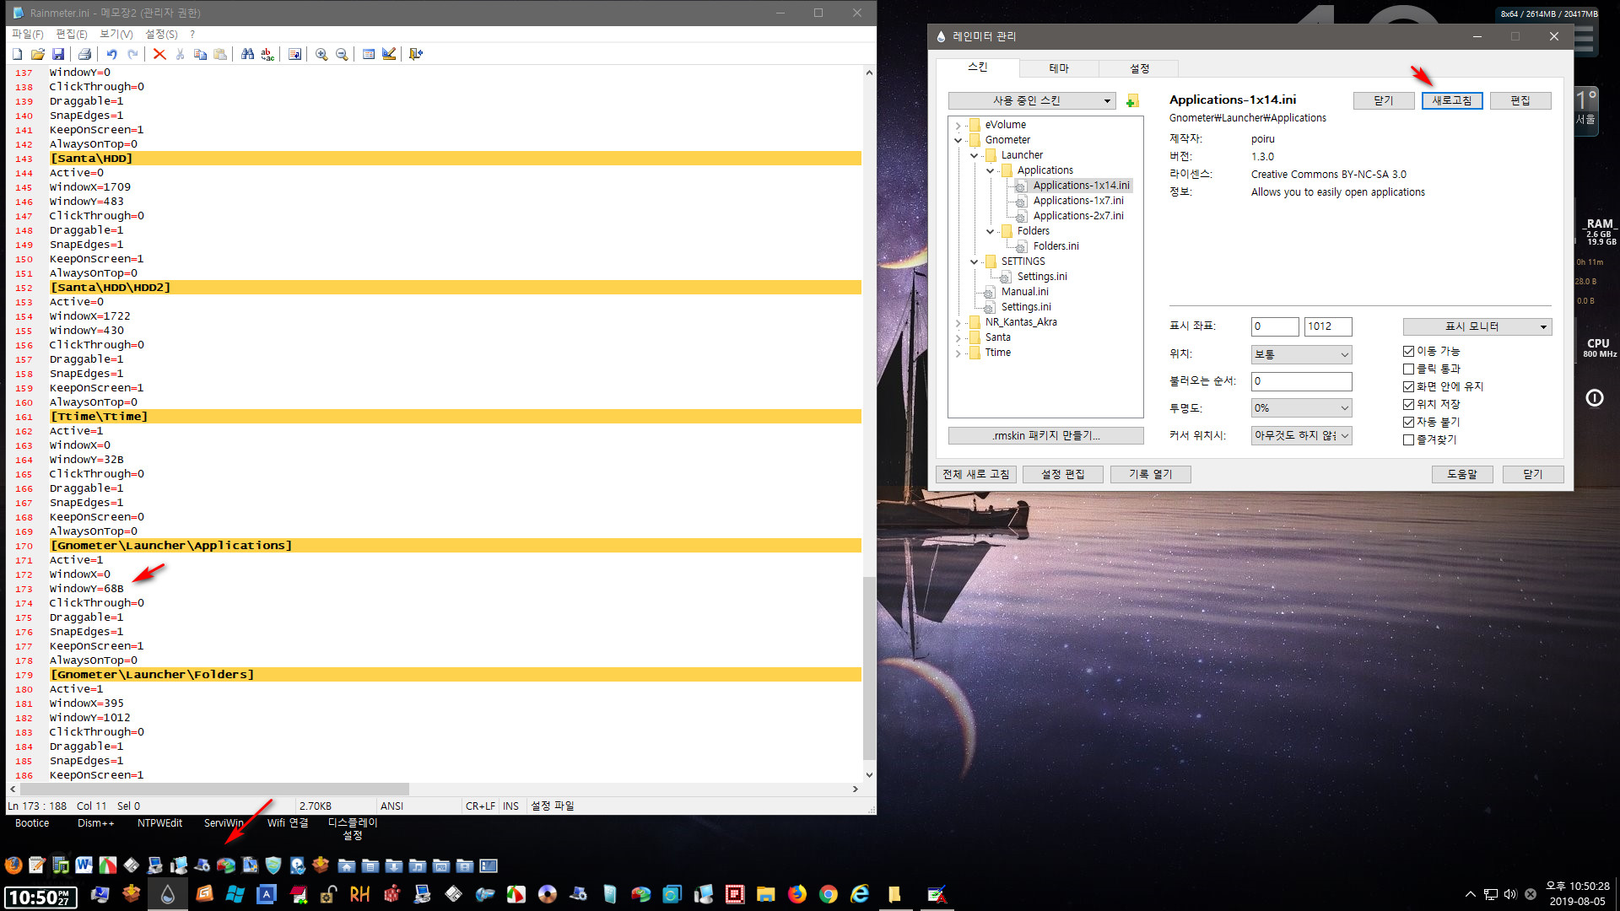Click the 새로고침 refresh button
This screenshot has height=911, width=1620.
pyautogui.click(x=1452, y=100)
